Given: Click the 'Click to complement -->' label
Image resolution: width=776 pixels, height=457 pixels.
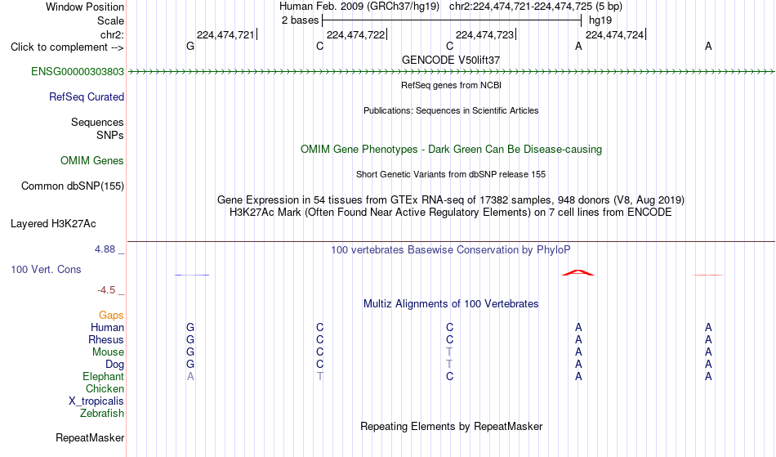Looking at the screenshot, I should (x=67, y=47).
